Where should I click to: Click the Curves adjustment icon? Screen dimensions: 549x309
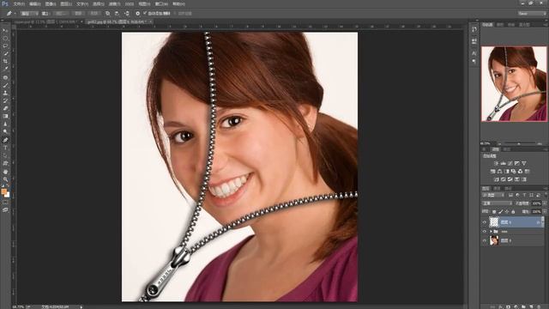(510, 163)
